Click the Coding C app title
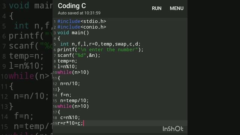The height and width of the screenshot is (135, 240). point(72,6)
